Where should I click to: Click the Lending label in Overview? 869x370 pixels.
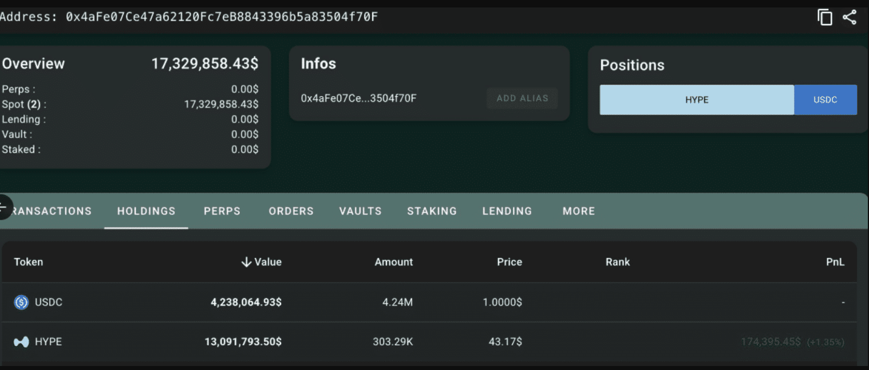point(24,120)
